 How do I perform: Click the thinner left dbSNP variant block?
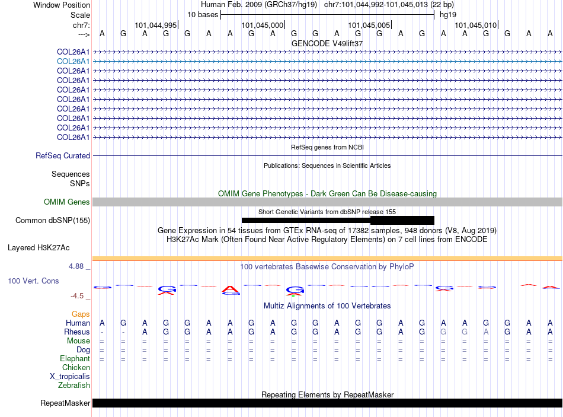306,220
